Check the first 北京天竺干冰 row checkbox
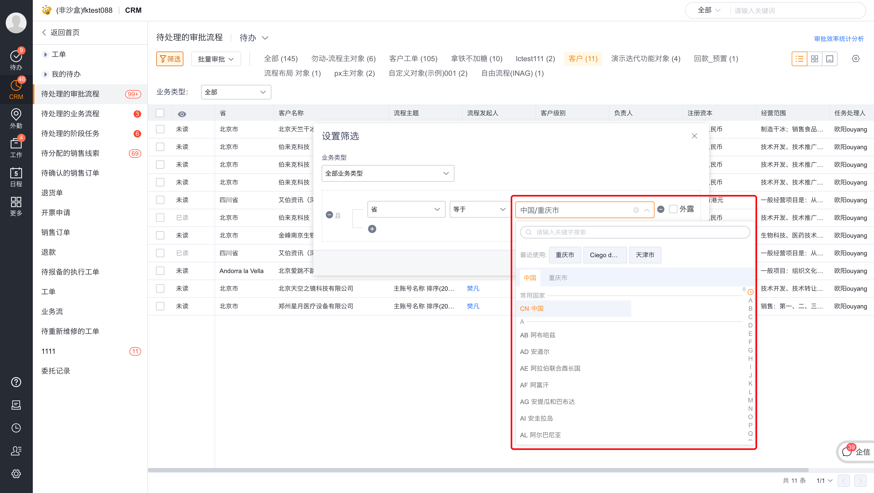This screenshot has height=493, width=874. point(160,129)
